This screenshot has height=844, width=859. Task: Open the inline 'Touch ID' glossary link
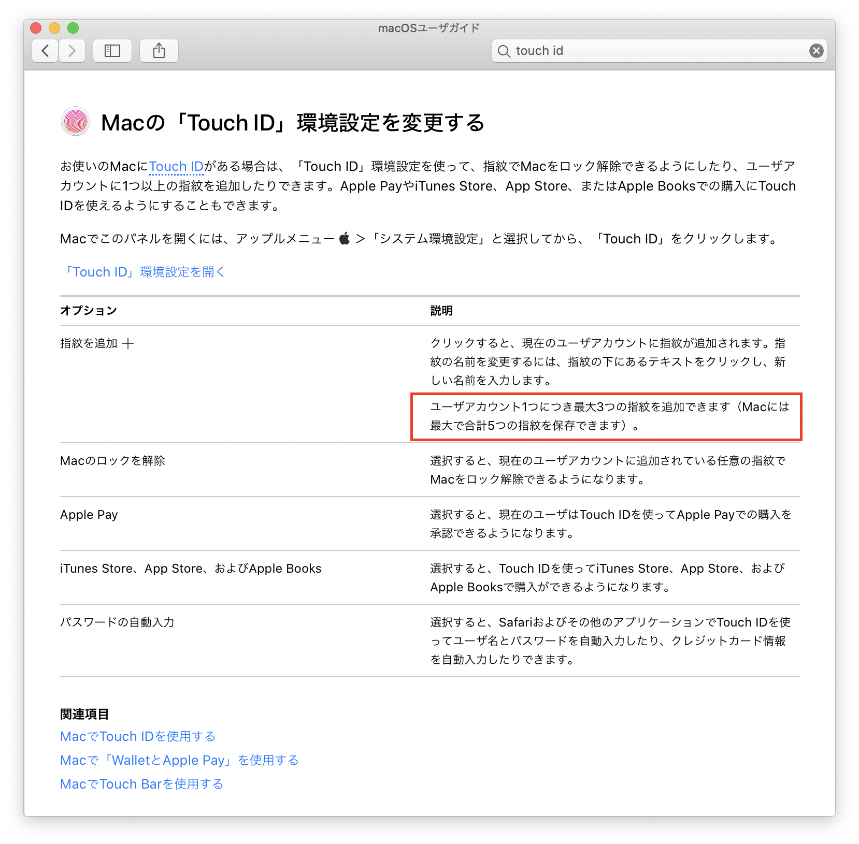coord(176,166)
